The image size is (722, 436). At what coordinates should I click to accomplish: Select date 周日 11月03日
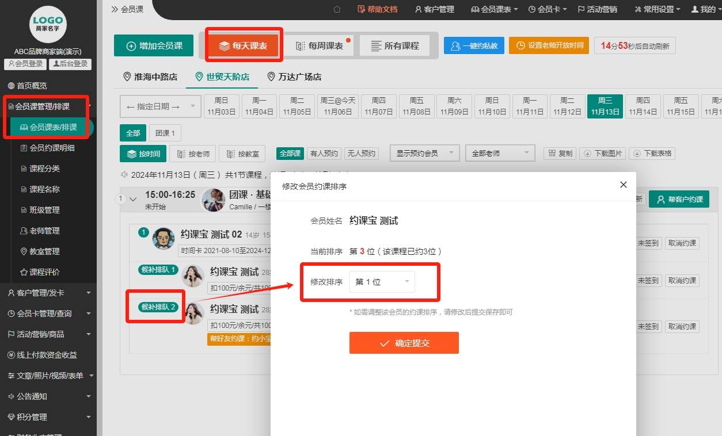point(222,106)
